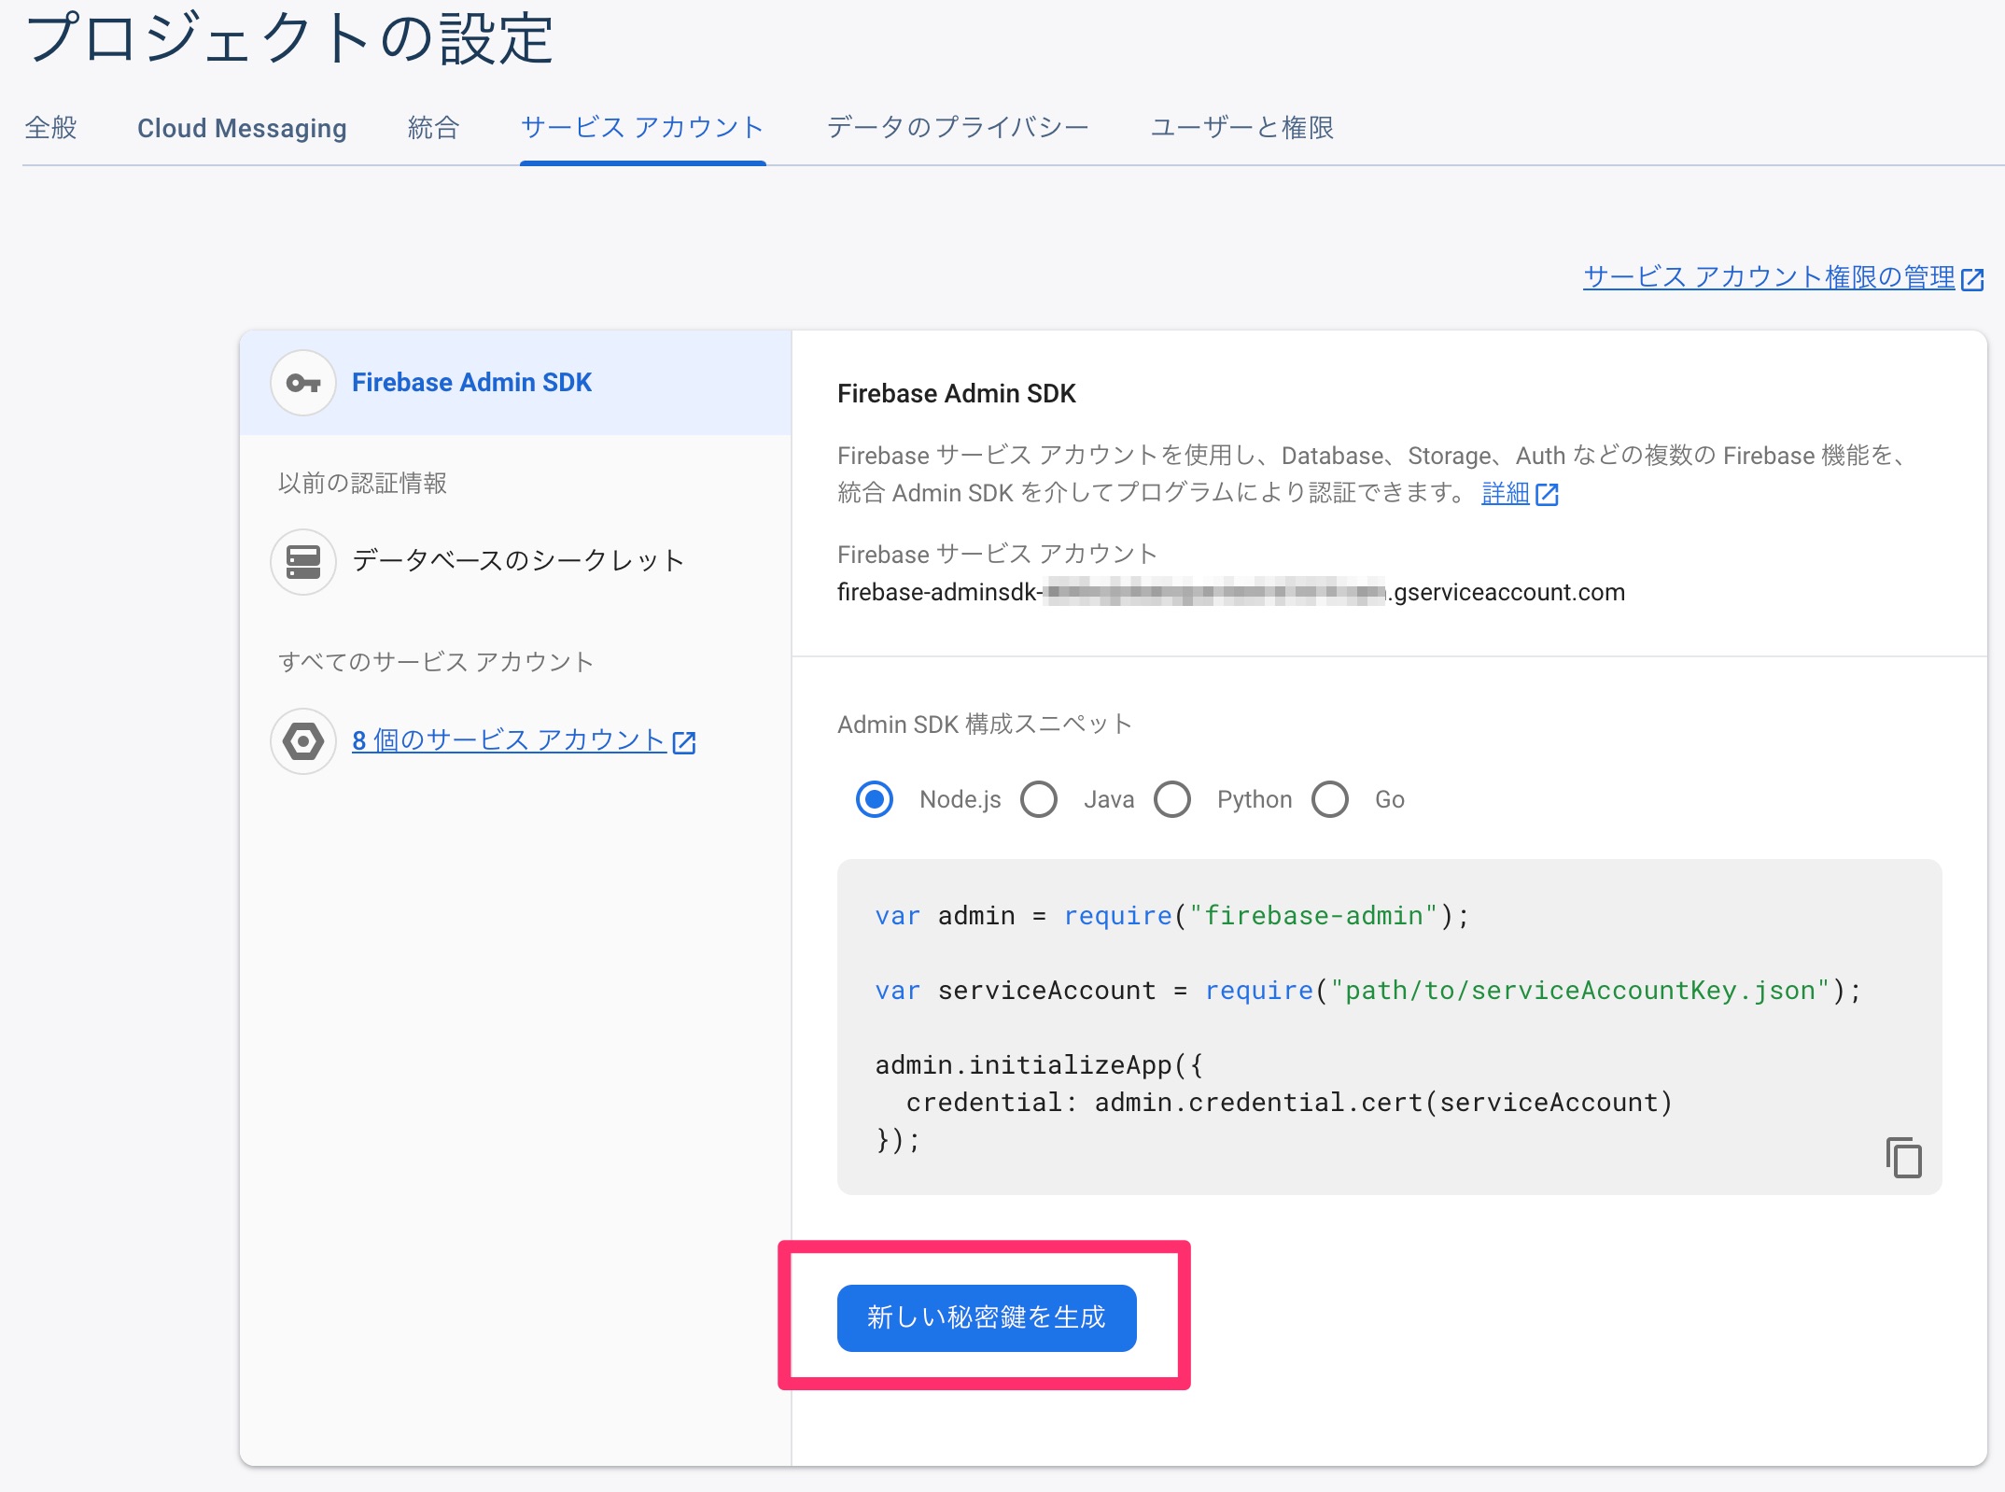The image size is (2005, 1492).
Task: Click the database secrets storage icon
Action: tap(302, 561)
